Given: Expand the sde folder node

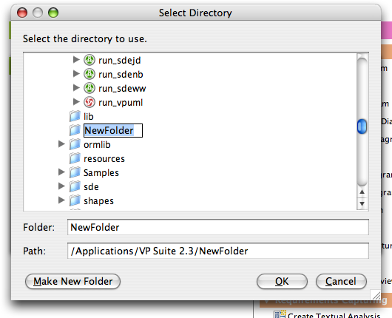Looking at the screenshot, I should [x=61, y=186].
